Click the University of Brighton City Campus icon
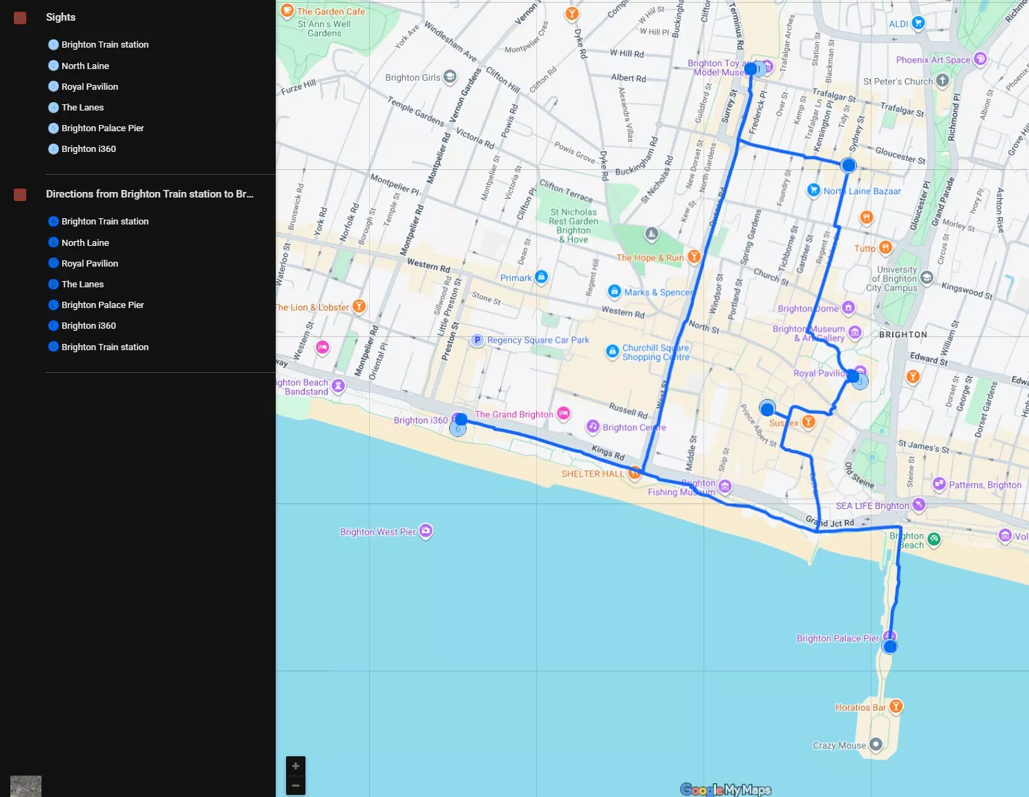This screenshot has height=797, width=1029. click(927, 278)
